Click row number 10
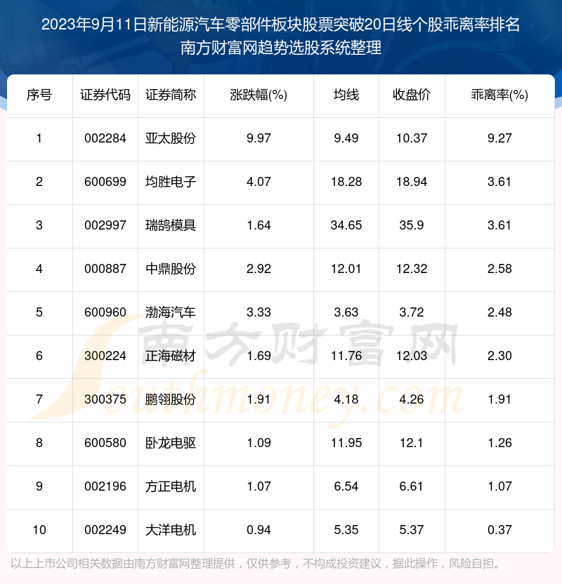The image size is (562, 584). (x=39, y=530)
